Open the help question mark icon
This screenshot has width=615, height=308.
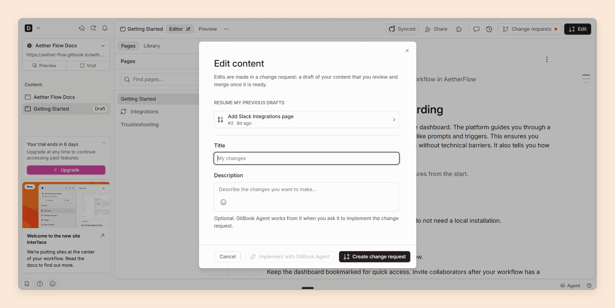tap(40, 284)
